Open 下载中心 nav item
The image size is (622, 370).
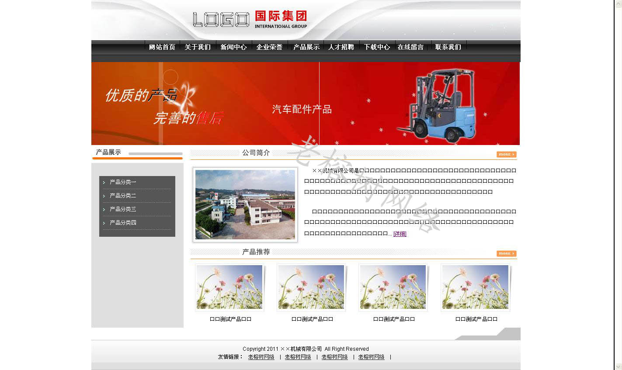tap(377, 47)
